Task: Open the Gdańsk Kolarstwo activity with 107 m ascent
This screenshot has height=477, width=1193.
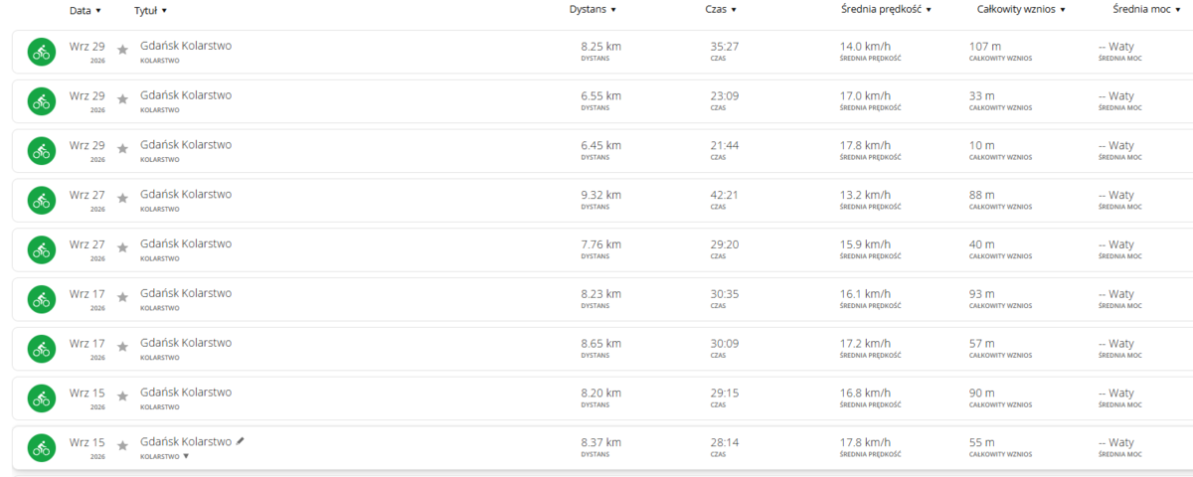Action: point(186,46)
